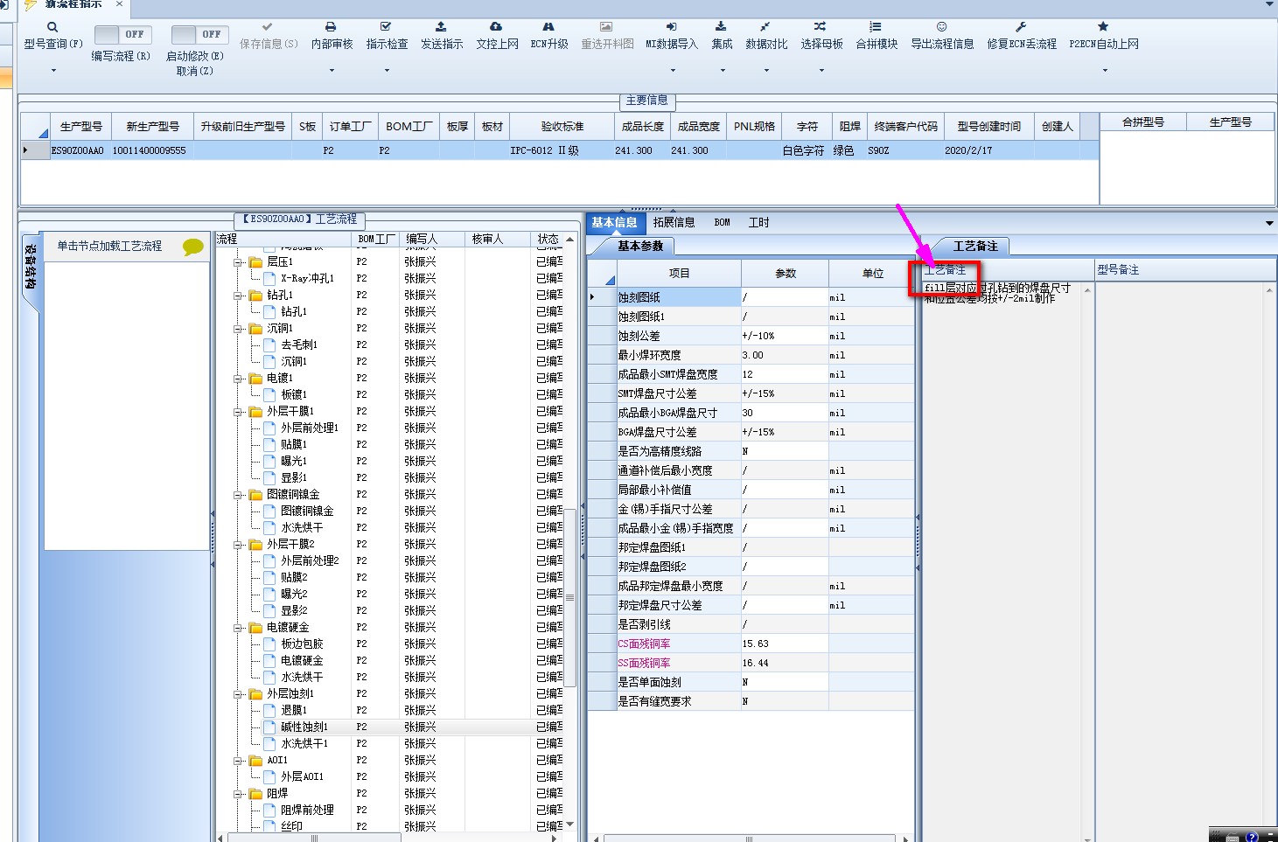Close the 新流程指示 tab
This screenshot has width=1278, height=842.
[119, 4]
